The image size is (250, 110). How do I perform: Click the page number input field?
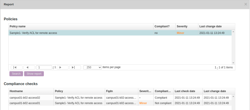pyautogui.click(x=44, y=68)
